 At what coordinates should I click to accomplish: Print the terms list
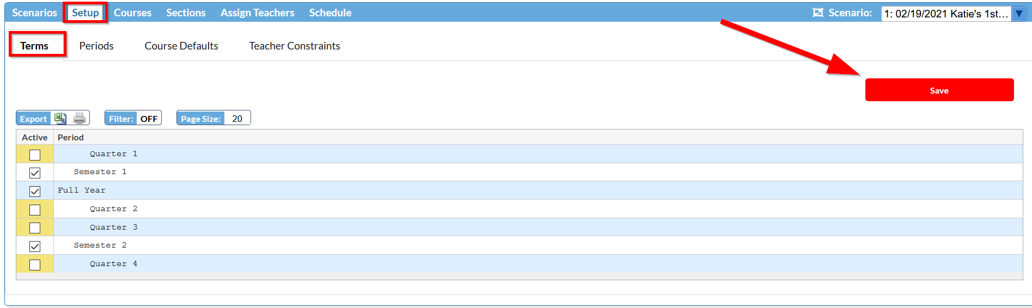point(80,118)
